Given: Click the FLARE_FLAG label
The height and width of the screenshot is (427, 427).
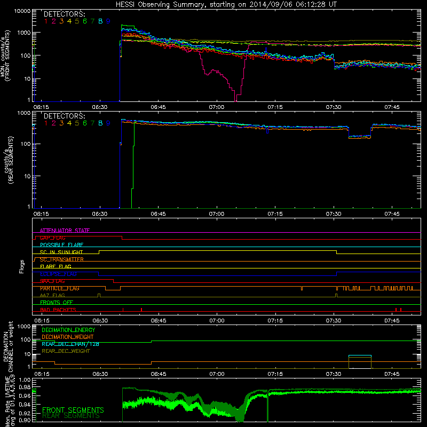Looking at the screenshot, I should [56, 266].
